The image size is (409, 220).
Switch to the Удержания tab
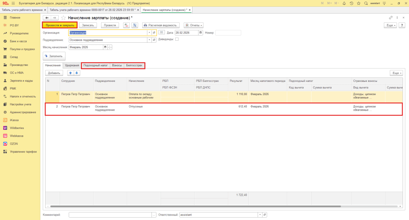[72, 65]
